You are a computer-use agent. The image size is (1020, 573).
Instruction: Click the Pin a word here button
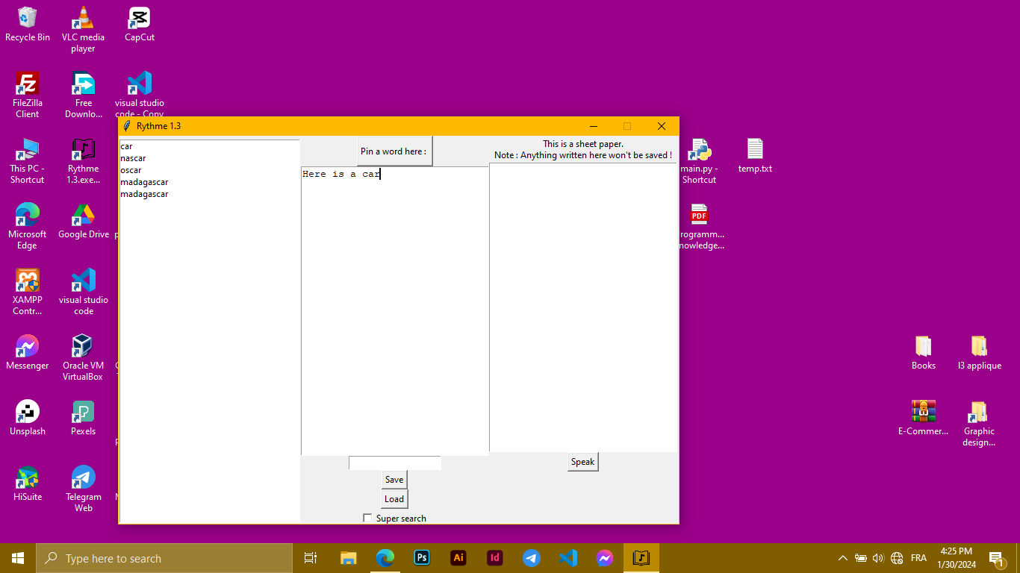(x=394, y=151)
